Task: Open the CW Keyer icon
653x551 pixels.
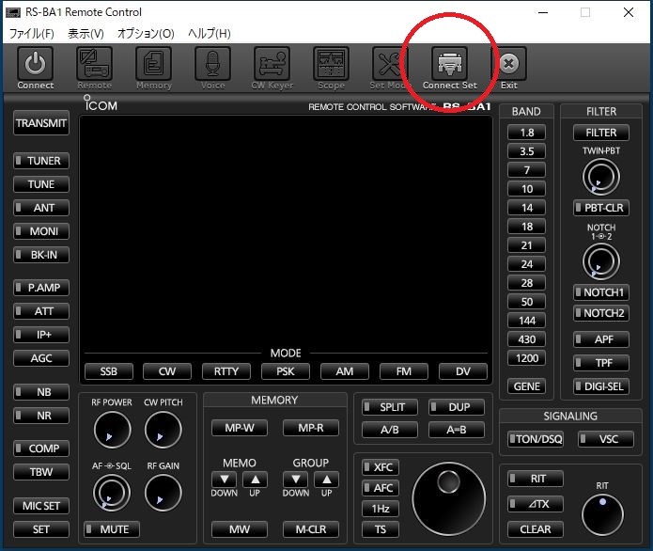Action: pos(272,63)
